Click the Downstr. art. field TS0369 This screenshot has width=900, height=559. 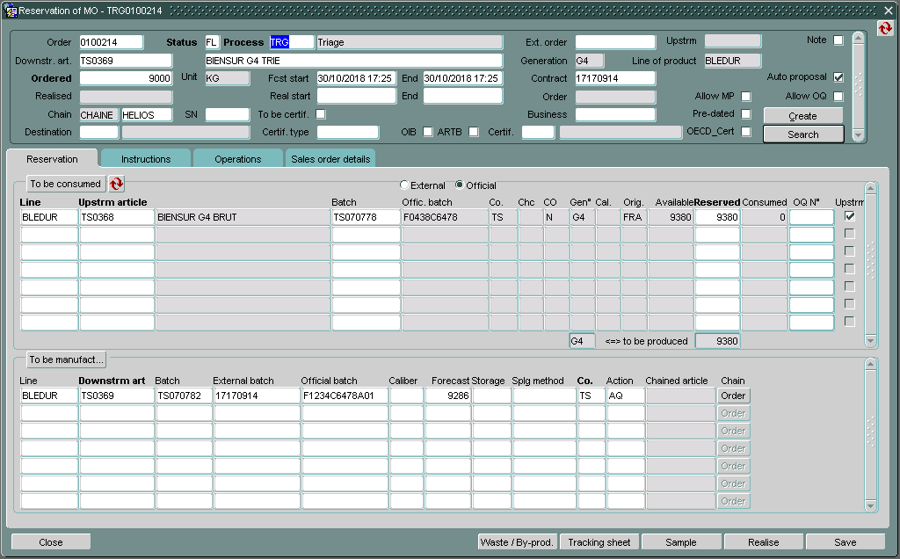click(x=126, y=61)
